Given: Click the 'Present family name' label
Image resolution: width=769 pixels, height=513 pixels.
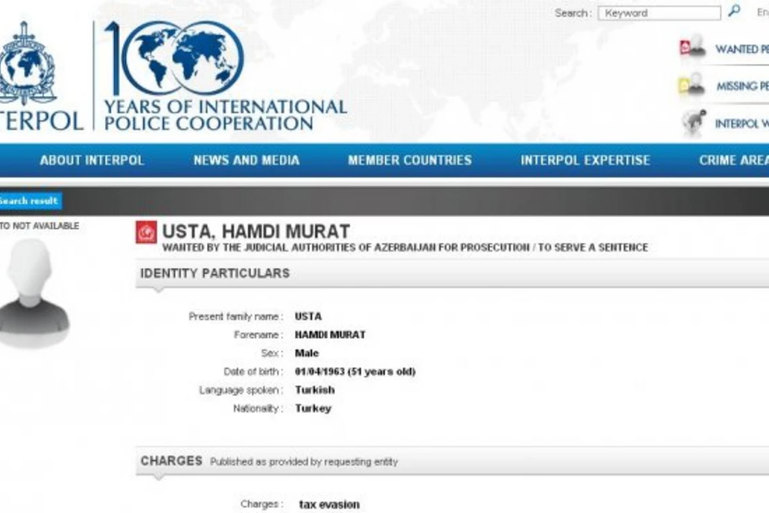Looking at the screenshot, I should 236,316.
